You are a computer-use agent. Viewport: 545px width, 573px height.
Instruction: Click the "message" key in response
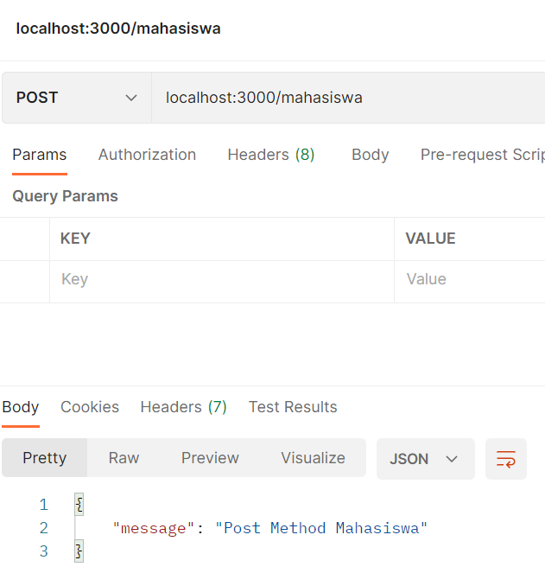coord(154,528)
